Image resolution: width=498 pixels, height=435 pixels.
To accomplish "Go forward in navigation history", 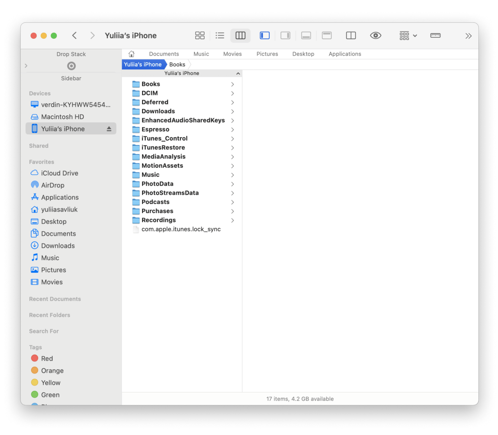I will tap(92, 35).
